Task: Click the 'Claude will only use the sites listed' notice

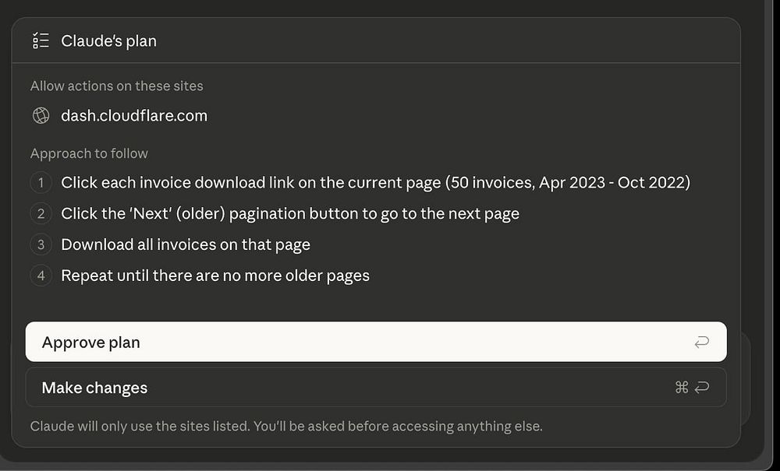Action: coord(285,426)
